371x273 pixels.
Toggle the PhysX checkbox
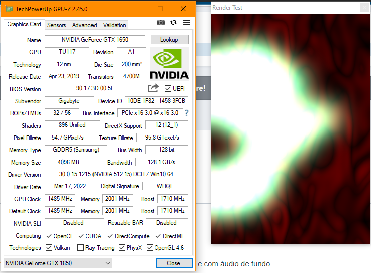click(x=122, y=248)
